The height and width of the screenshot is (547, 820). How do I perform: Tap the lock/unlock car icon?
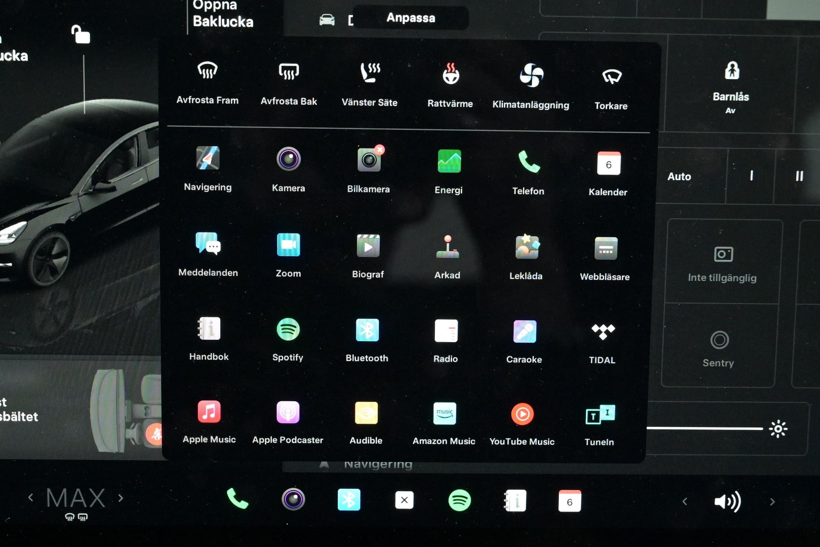[81, 34]
